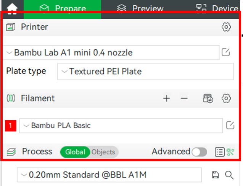Save the process preset with disk icon
Image resolution: width=243 pixels, height=186 pixels.
(215, 175)
